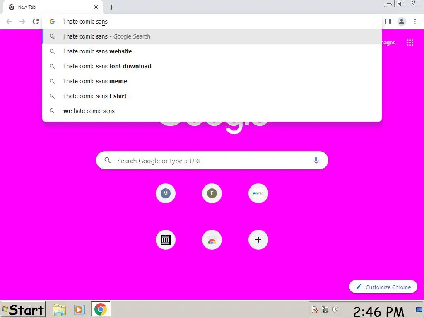The height and width of the screenshot is (318, 424).
Task: Choose 'i hate comic sans meme' suggestion
Action: pyautogui.click(x=212, y=81)
